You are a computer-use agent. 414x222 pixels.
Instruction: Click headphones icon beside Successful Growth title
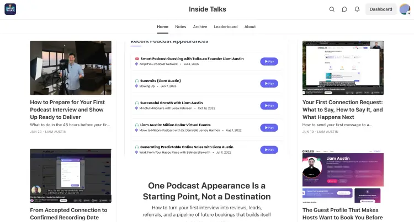137,103
